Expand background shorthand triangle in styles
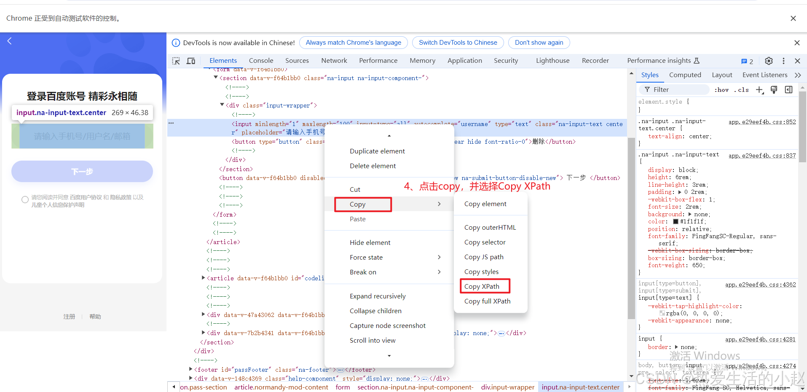 690,214
